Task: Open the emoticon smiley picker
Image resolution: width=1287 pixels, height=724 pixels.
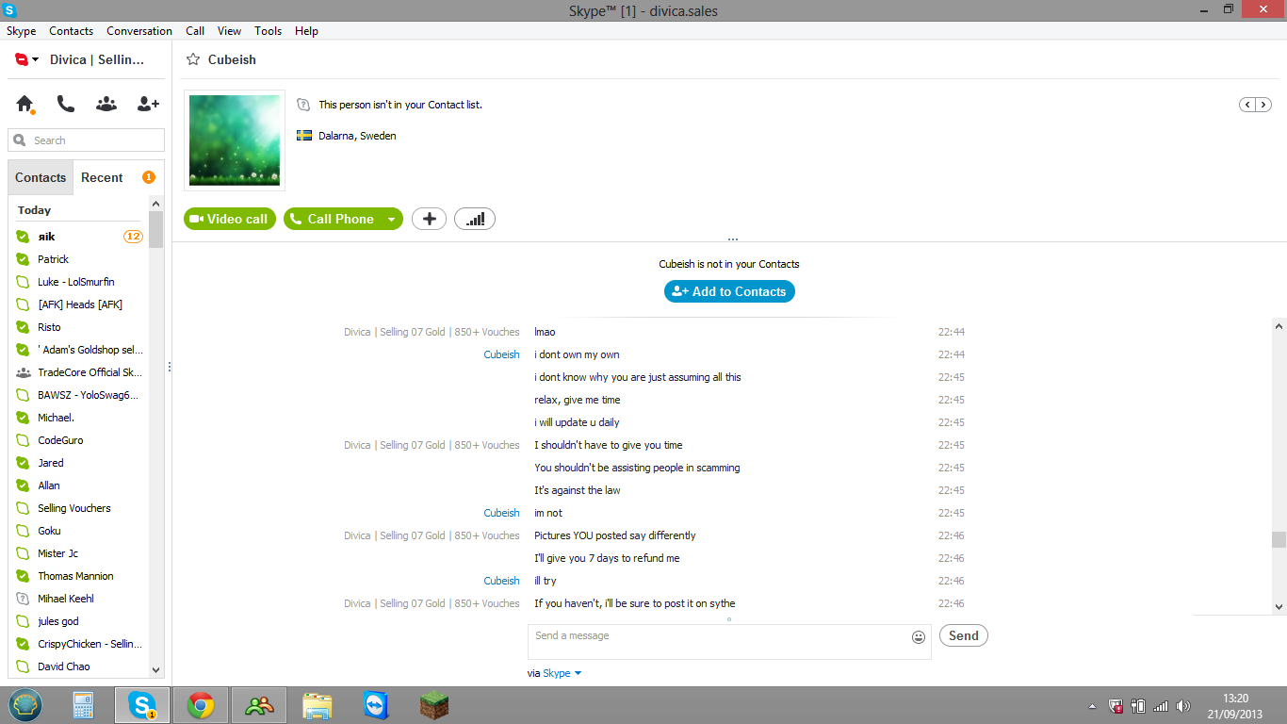Action: (919, 637)
